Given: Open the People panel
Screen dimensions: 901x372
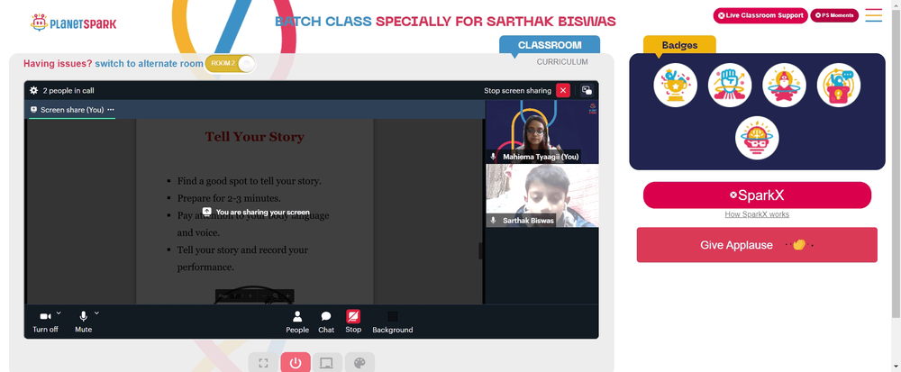Looking at the screenshot, I should coord(297,322).
